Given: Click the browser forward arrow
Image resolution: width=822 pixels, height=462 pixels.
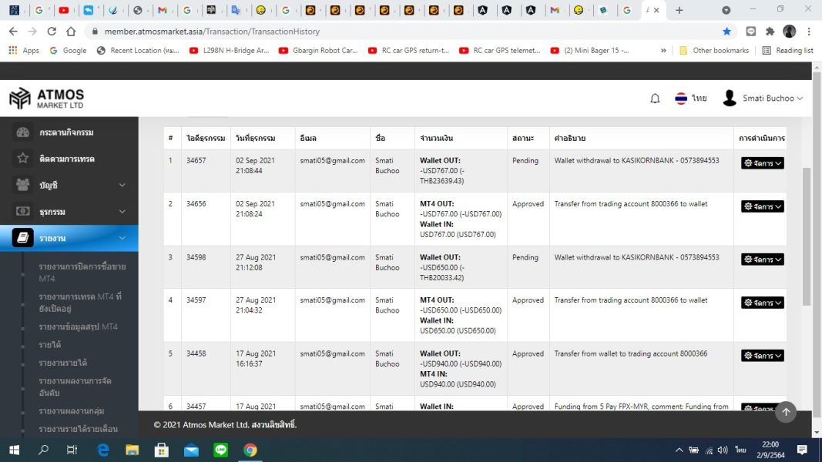Looking at the screenshot, I should (32, 32).
